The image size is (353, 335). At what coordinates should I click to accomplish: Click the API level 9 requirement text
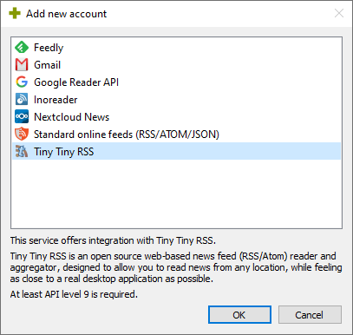pos(74,294)
